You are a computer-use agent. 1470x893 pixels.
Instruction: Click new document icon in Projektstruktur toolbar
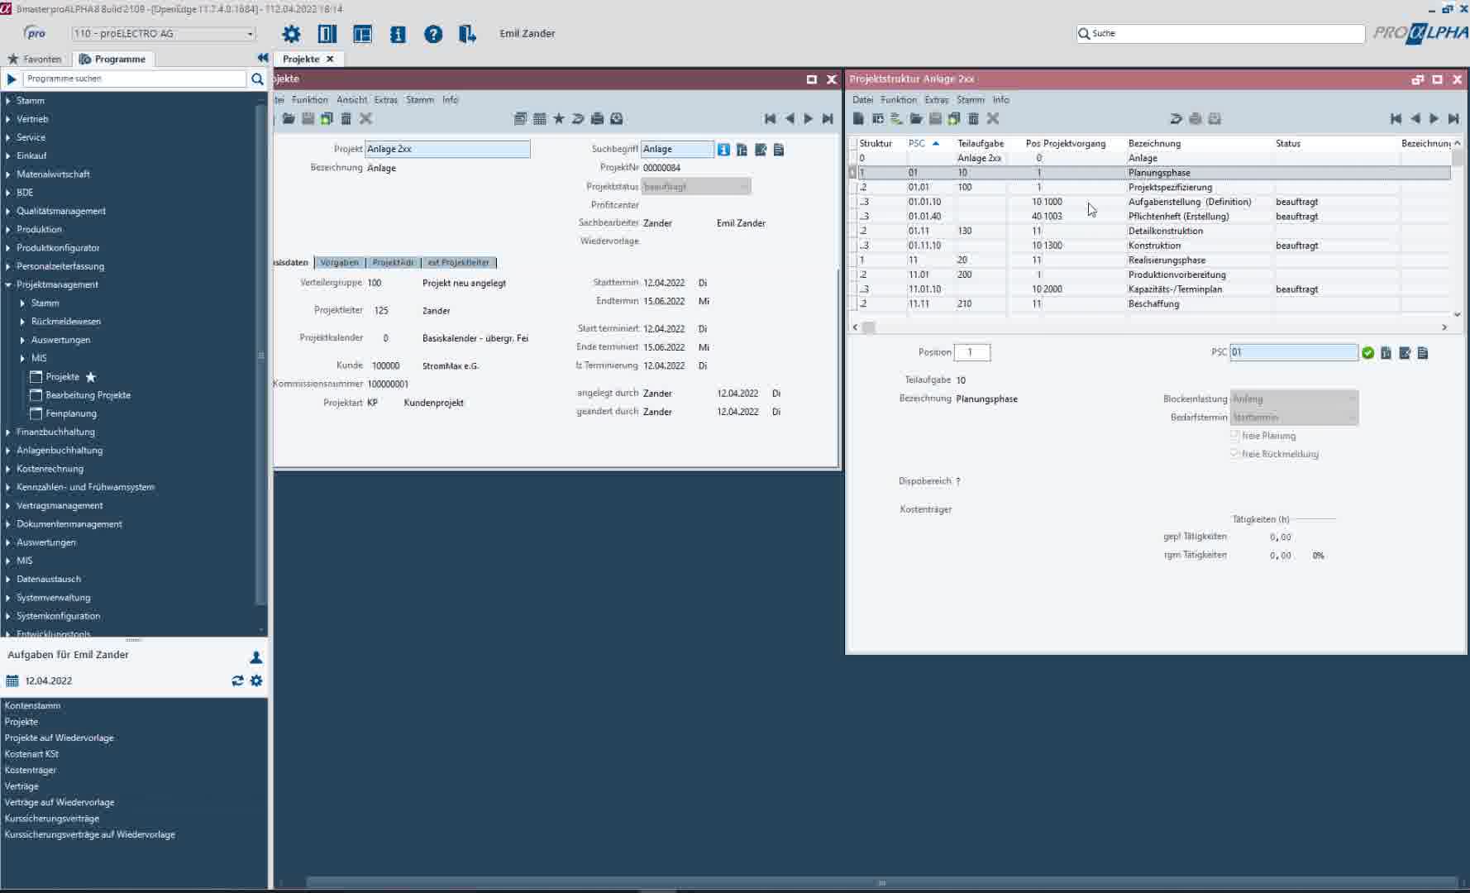[859, 119]
